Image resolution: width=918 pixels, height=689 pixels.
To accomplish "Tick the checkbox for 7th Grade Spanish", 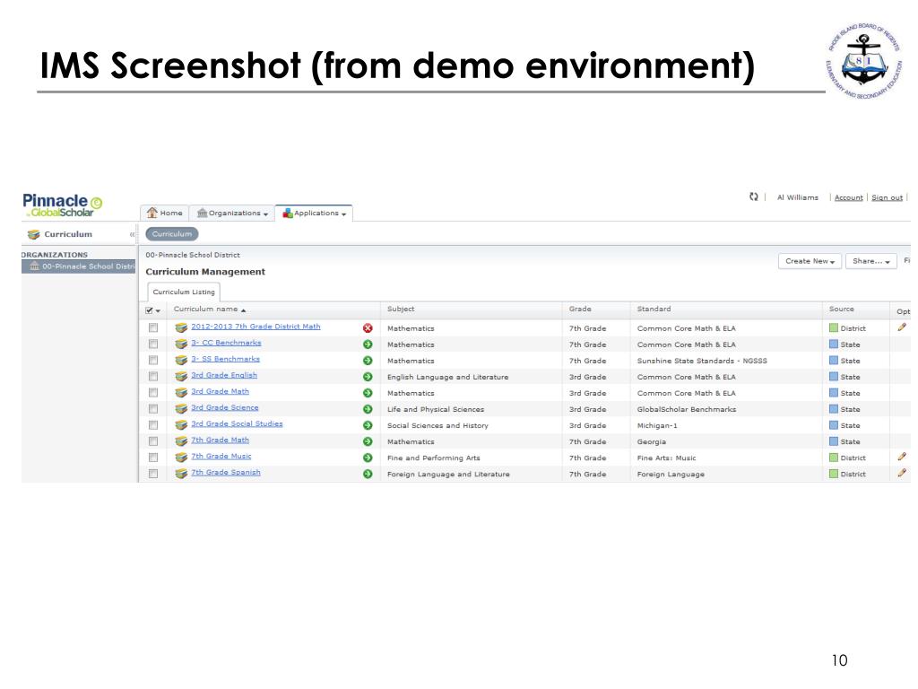I will click(153, 474).
